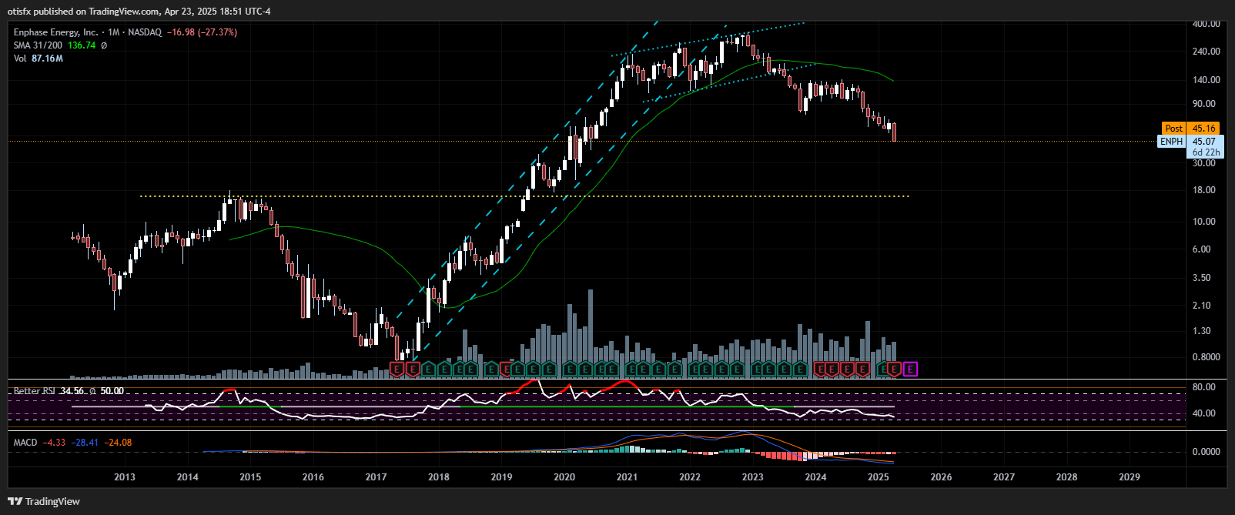Click 6.00 on the price axis
The width and height of the screenshot is (1235, 515).
(1201, 249)
